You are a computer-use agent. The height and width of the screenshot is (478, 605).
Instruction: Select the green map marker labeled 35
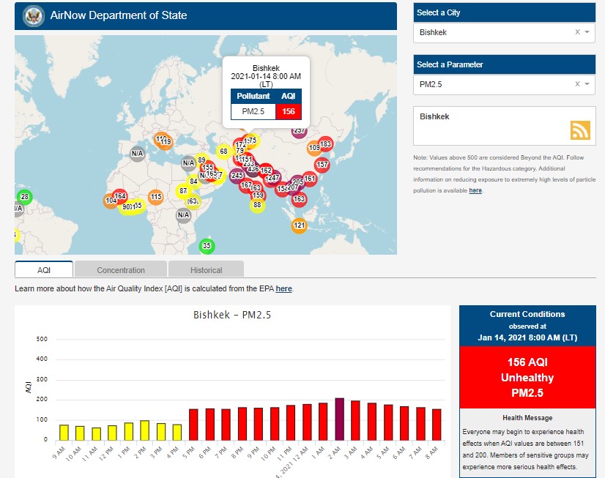tap(207, 246)
